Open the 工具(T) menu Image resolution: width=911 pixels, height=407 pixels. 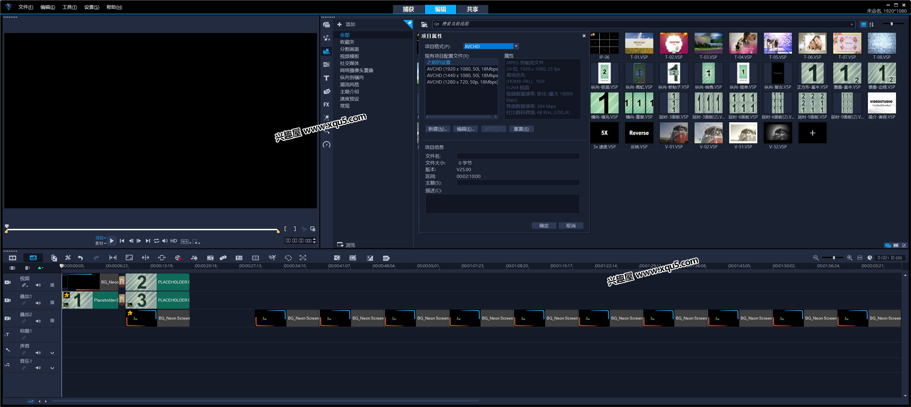[x=70, y=7]
